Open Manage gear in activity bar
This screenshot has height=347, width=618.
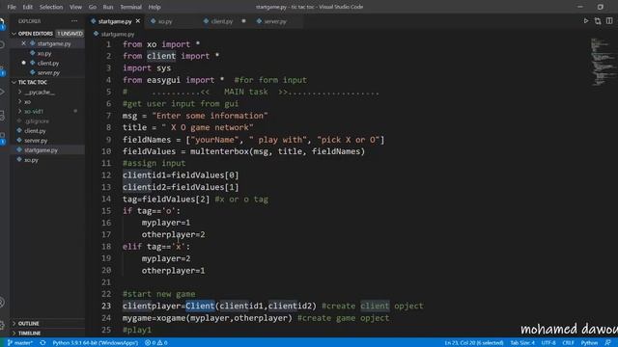2,325
